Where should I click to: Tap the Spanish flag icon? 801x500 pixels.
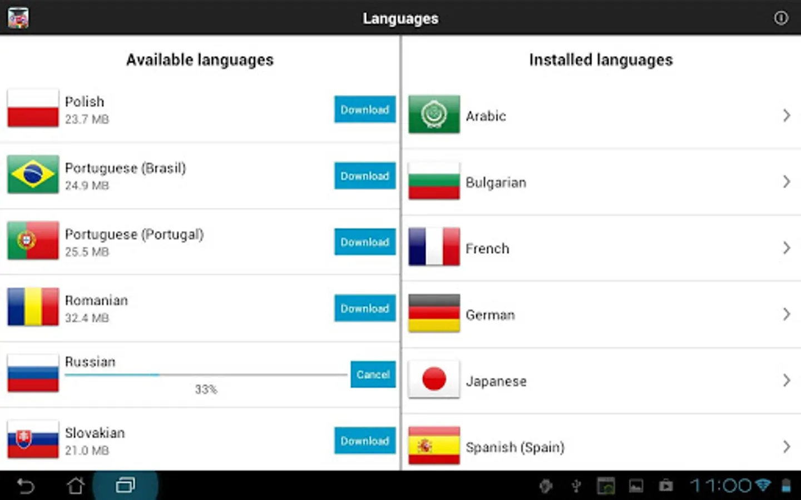[434, 446]
